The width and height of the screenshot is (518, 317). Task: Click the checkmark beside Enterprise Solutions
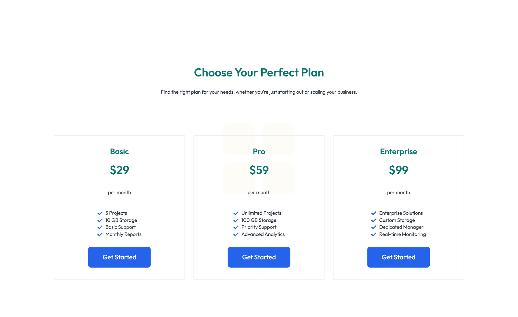pyautogui.click(x=374, y=213)
